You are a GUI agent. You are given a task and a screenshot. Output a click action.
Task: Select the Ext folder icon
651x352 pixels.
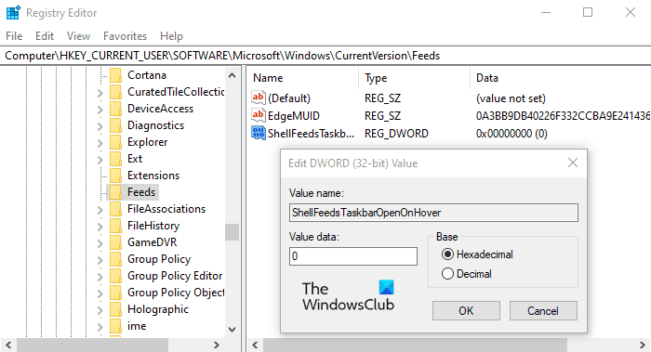[x=116, y=159]
